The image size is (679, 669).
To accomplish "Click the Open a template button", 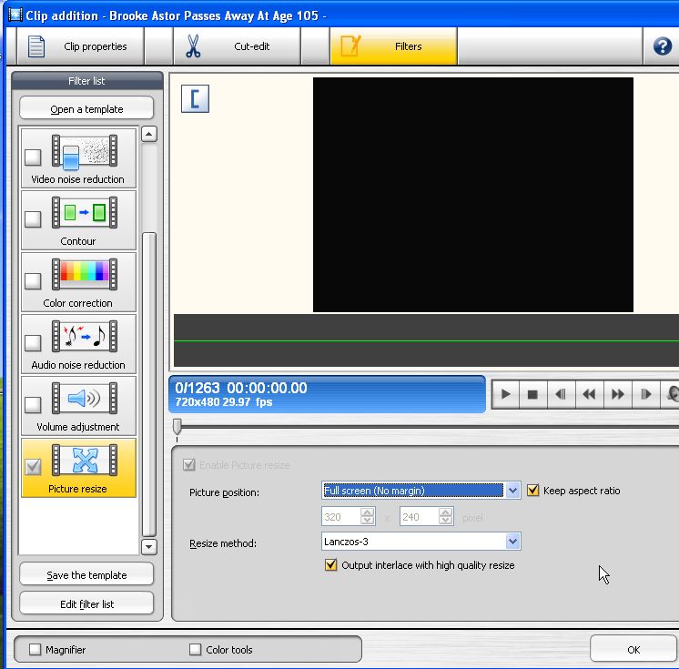I will point(86,108).
